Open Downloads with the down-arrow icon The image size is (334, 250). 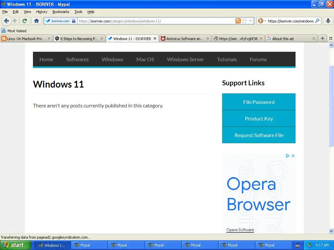[x=328, y=21]
